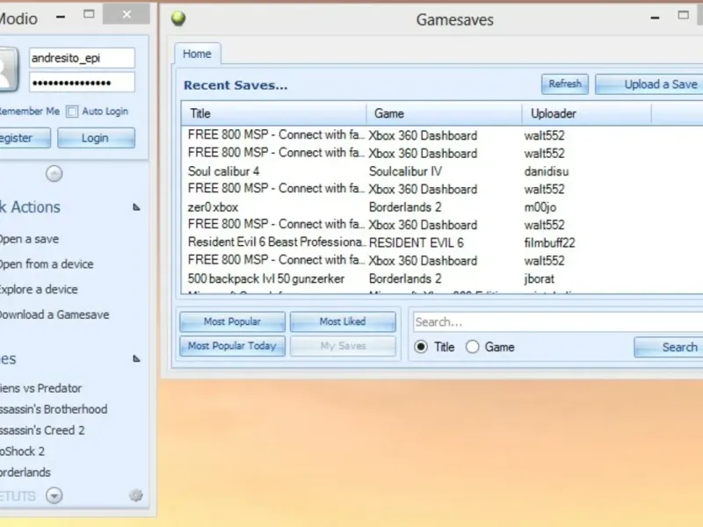Click the Most Liked button
The height and width of the screenshot is (527, 703).
343,321
